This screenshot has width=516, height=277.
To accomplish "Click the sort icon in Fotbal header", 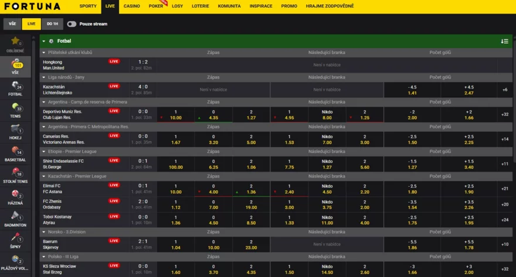I will click(504, 41).
